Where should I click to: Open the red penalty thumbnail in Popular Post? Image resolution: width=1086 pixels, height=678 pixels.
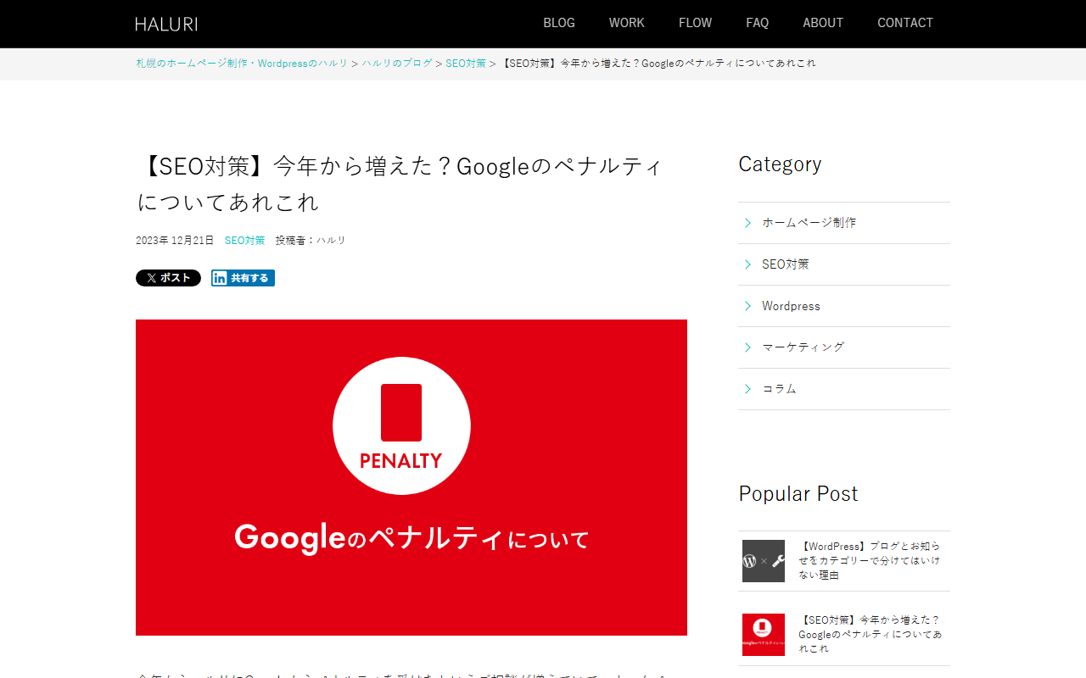pos(764,635)
